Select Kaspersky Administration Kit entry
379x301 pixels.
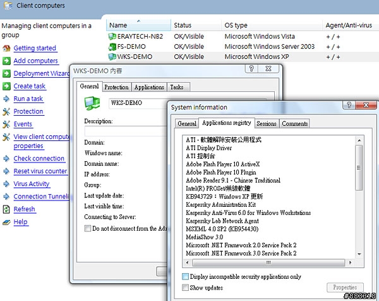pyautogui.click(x=220, y=205)
